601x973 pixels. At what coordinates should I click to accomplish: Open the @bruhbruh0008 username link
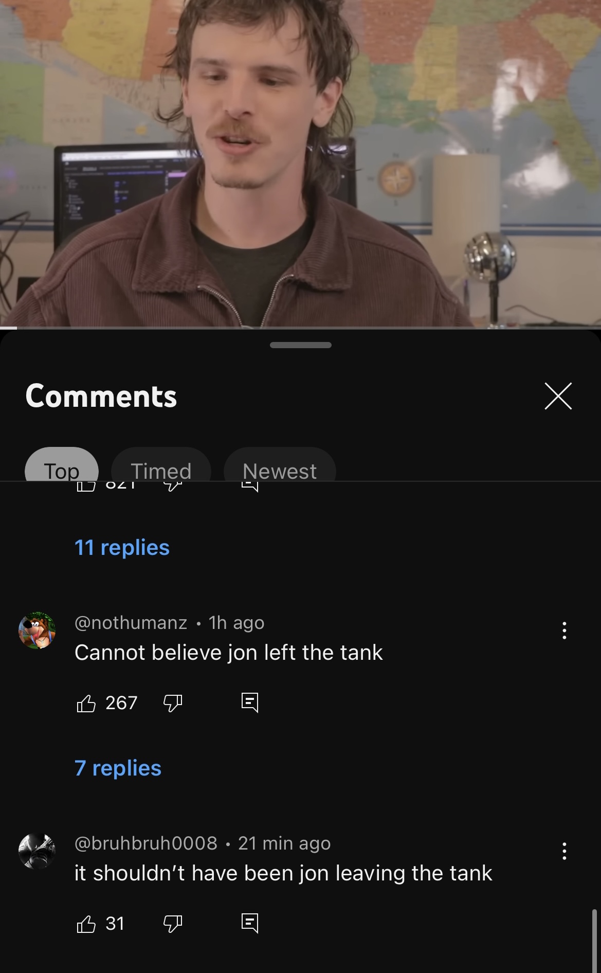pyautogui.click(x=146, y=843)
